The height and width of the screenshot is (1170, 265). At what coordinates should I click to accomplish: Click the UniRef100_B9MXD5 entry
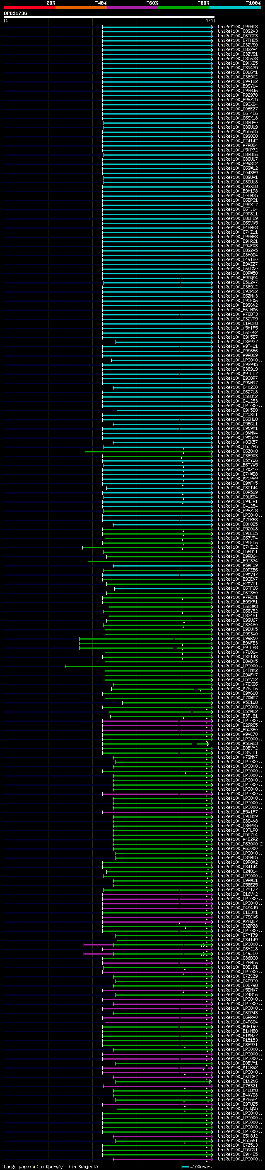coord(238,63)
